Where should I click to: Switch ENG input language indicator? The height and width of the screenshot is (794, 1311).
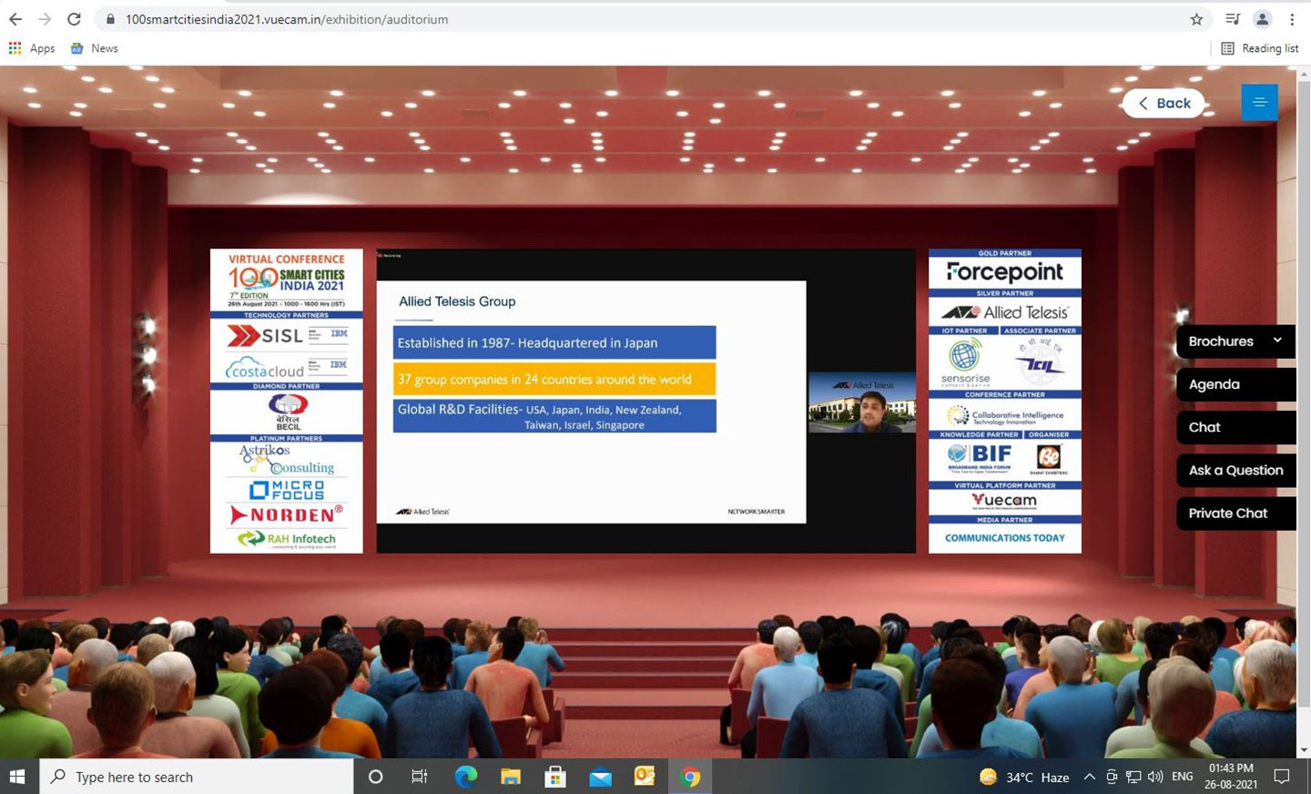pyautogui.click(x=1183, y=777)
